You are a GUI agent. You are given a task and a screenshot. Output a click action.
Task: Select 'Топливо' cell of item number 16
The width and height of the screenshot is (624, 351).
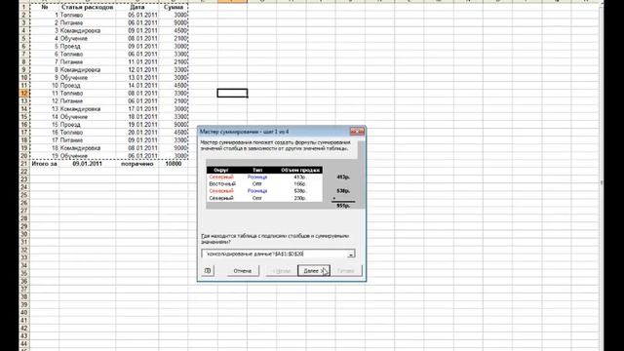click(88, 133)
